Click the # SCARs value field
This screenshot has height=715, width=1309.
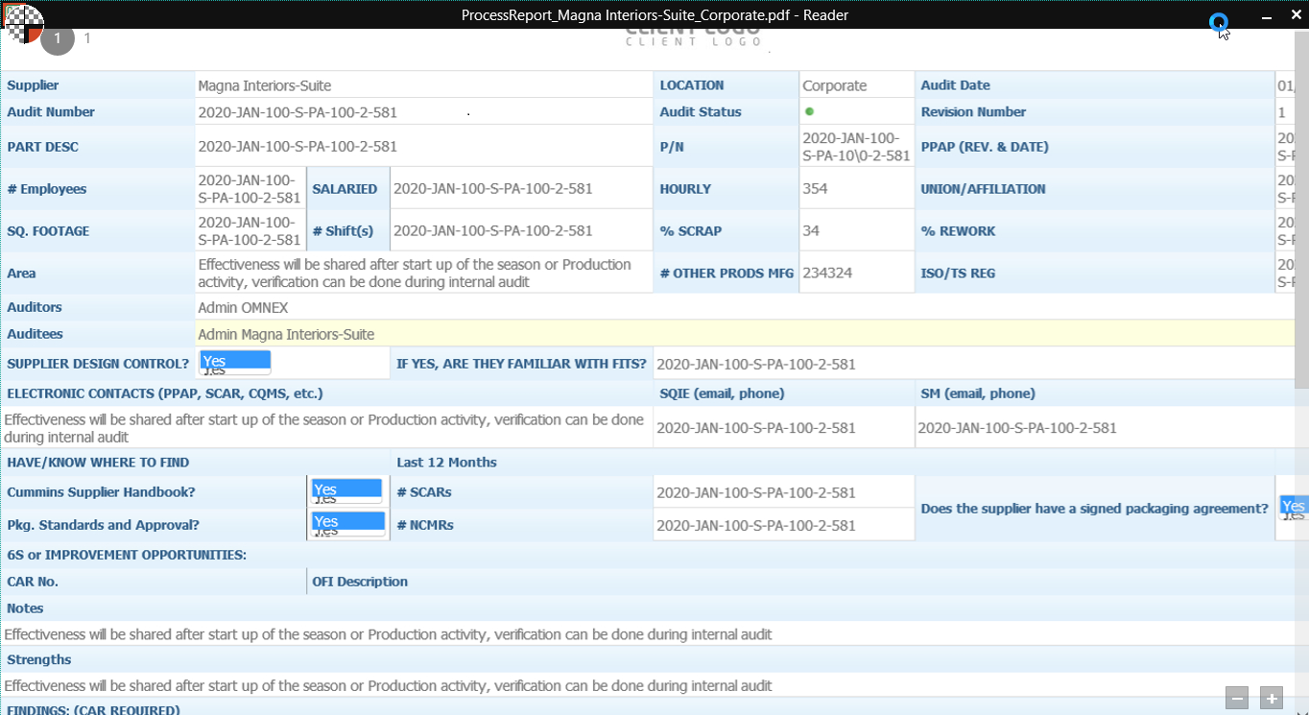(x=784, y=492)
